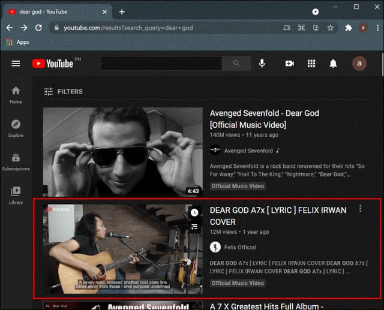Click the address bar URL
This screenshot has height=310, width=384.
(128, 28)
